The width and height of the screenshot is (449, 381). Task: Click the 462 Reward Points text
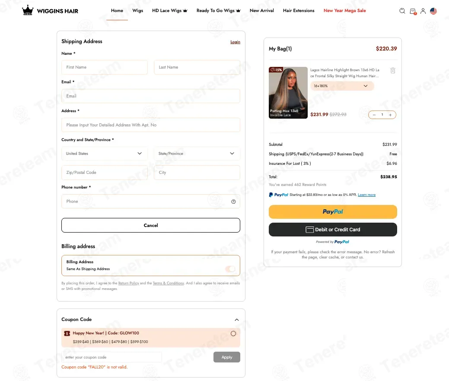(x=297, y=185)
